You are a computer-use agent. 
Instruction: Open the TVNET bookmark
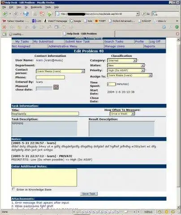coord(100,21)
